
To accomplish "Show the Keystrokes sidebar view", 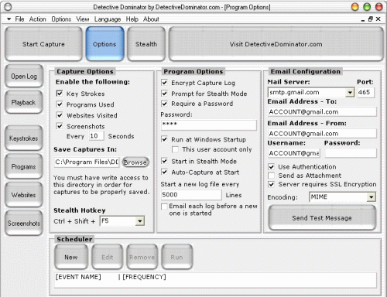I will tap(24, 138).
